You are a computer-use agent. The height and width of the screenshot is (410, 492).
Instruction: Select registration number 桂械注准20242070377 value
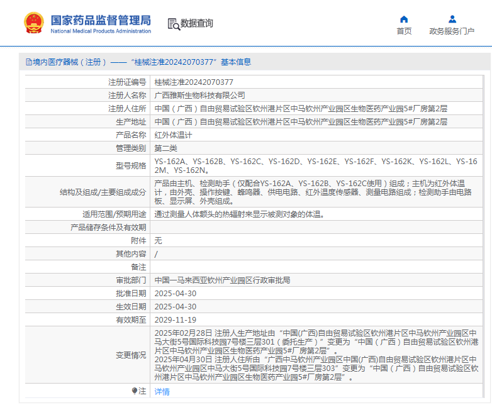[x=194, y=82]
